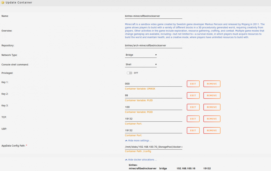Click the 192.168.100.16 allocation IP
The image size is (271, 171).
[186, 168]
